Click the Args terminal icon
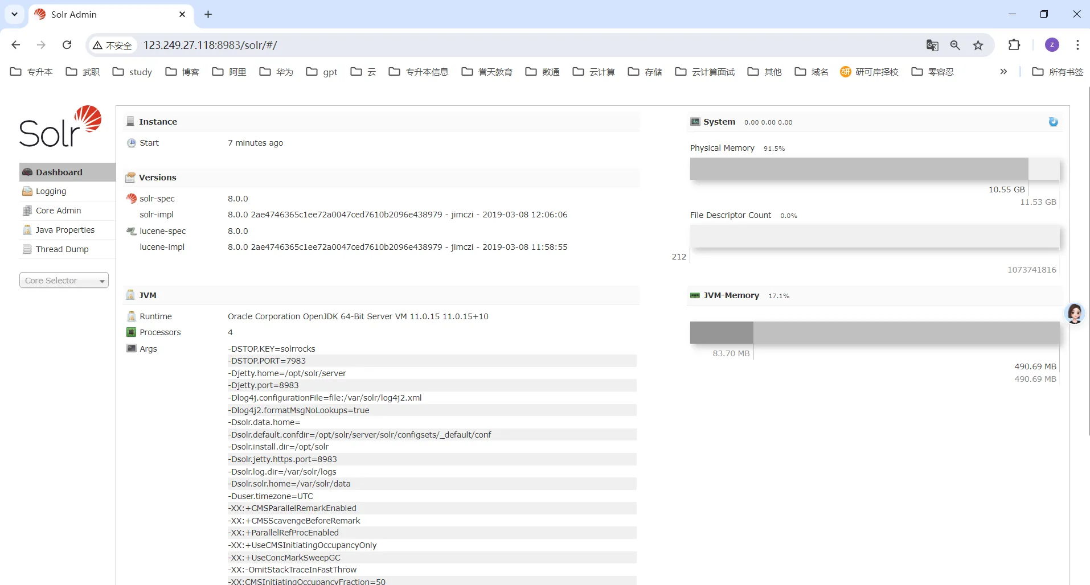 132,348
